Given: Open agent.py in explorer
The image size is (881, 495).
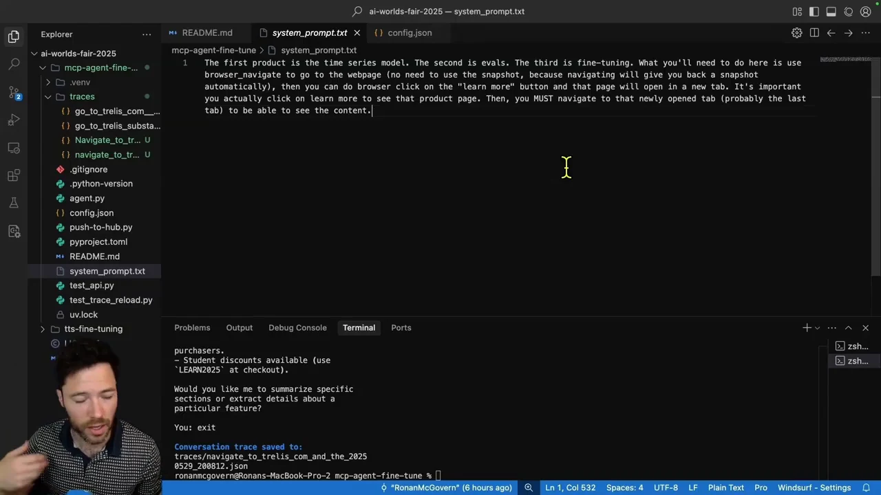Looking at the screenshot, I should [x=87, y=199].
